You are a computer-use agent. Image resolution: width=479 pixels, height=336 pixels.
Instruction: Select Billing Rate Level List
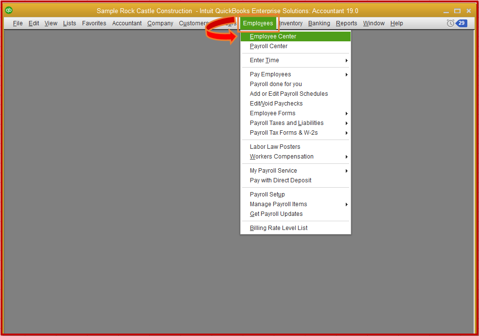pyautogui.click(x=295, y=228)
